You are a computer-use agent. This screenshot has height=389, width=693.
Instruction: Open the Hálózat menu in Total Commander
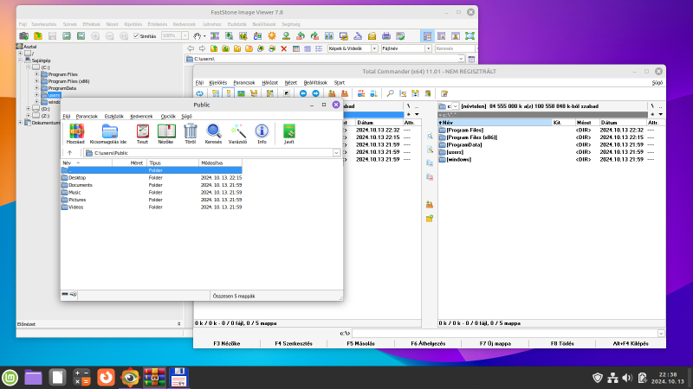pyautogui.click(x=269, y=83)
